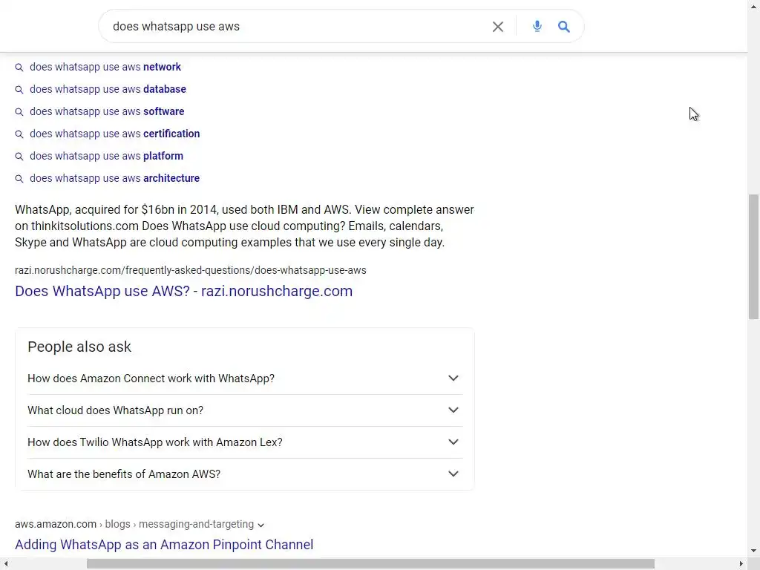The height and width of the screenshot is (570, 760).
Task: Submit search with the blue magnifier icon
Action: [x=564, y=27]
